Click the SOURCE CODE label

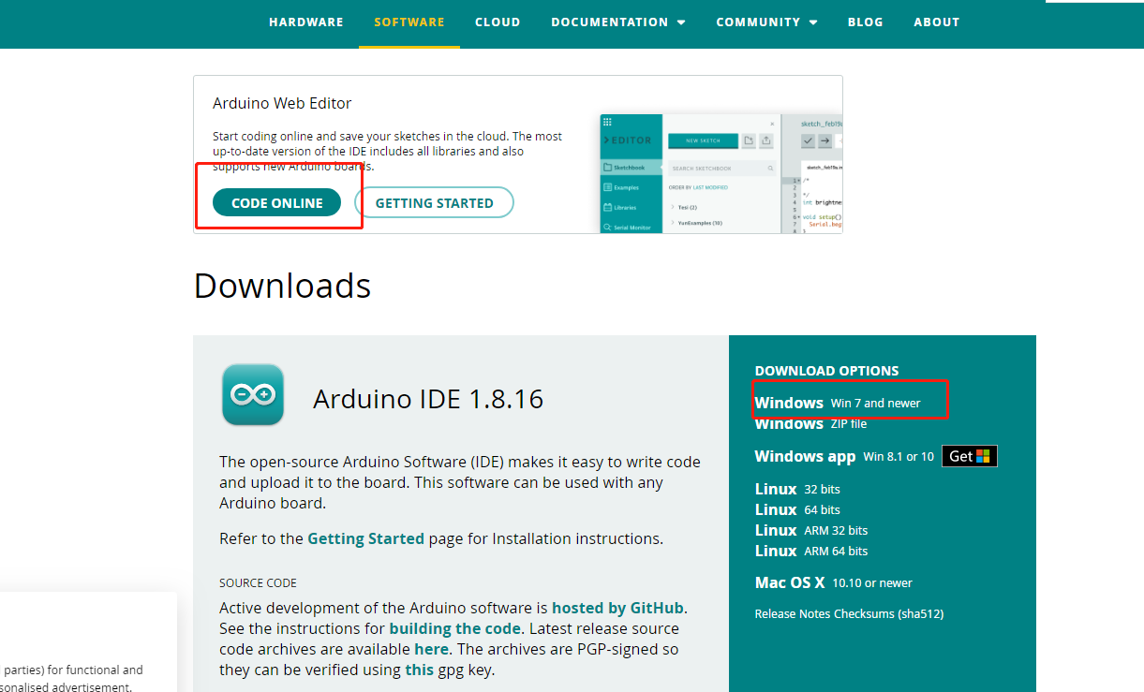tap(258, 582)
